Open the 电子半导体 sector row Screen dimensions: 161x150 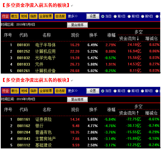45,45
